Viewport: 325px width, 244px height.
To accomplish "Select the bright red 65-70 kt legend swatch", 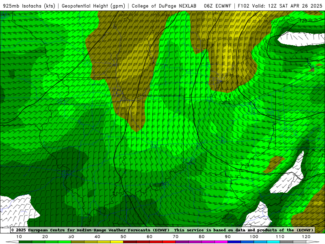I will (x=169, y=242).
